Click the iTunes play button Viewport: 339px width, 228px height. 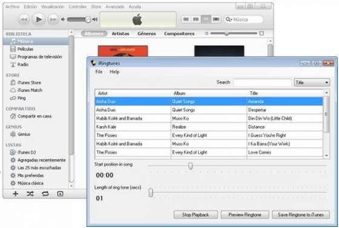39,19
